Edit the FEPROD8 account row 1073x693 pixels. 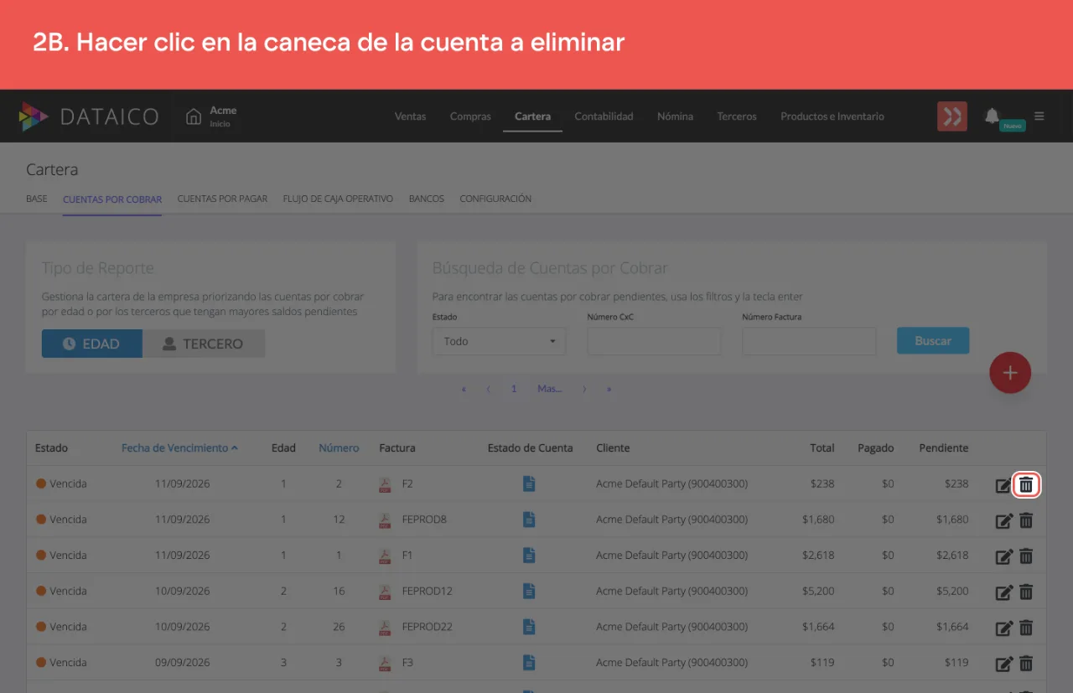click(1003, 520)
